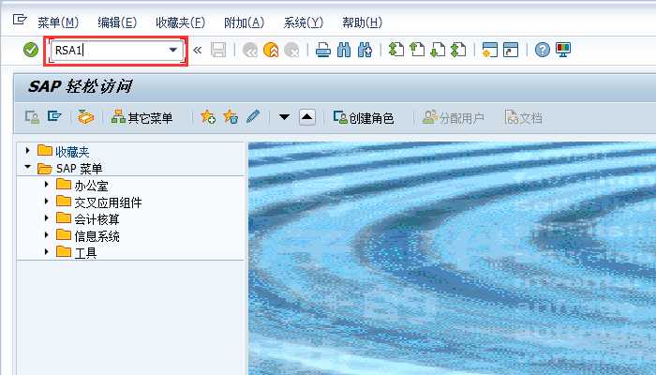Open Customize Local Layout monitor icon
The height and width of the screenshot is (375, 656).
(563, 51)
